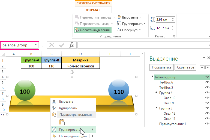The height and width of the screenshot is (140, 210).
Task: Open the Group (Группировать) ribbon dropdown
Action: (131, 23)
